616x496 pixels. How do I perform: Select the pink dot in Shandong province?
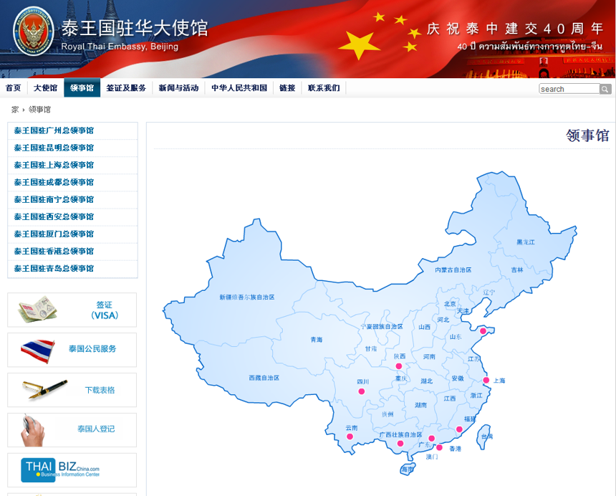(x=483, y=331)
